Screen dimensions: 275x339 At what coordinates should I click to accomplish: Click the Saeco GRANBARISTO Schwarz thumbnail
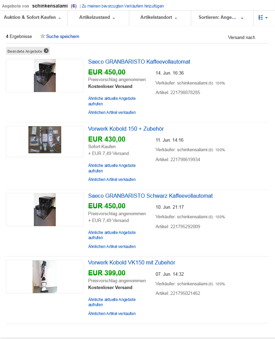[45, 210]
